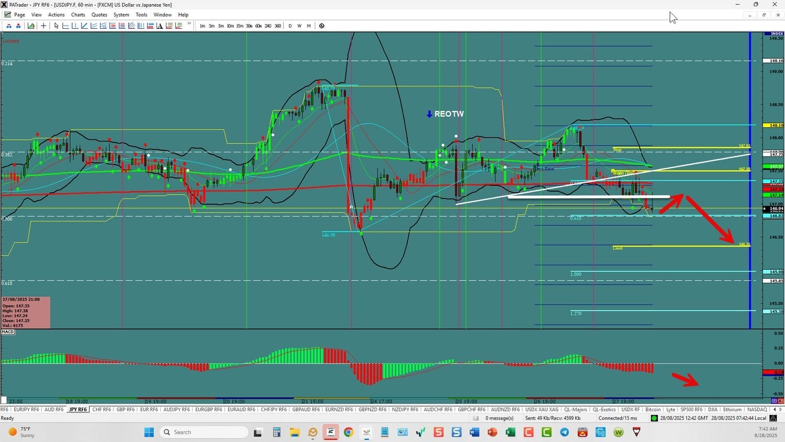Viewport: 785px width, 442px height.
Task: Switch to the AUD RF6 tab
Action: (54, 410)
